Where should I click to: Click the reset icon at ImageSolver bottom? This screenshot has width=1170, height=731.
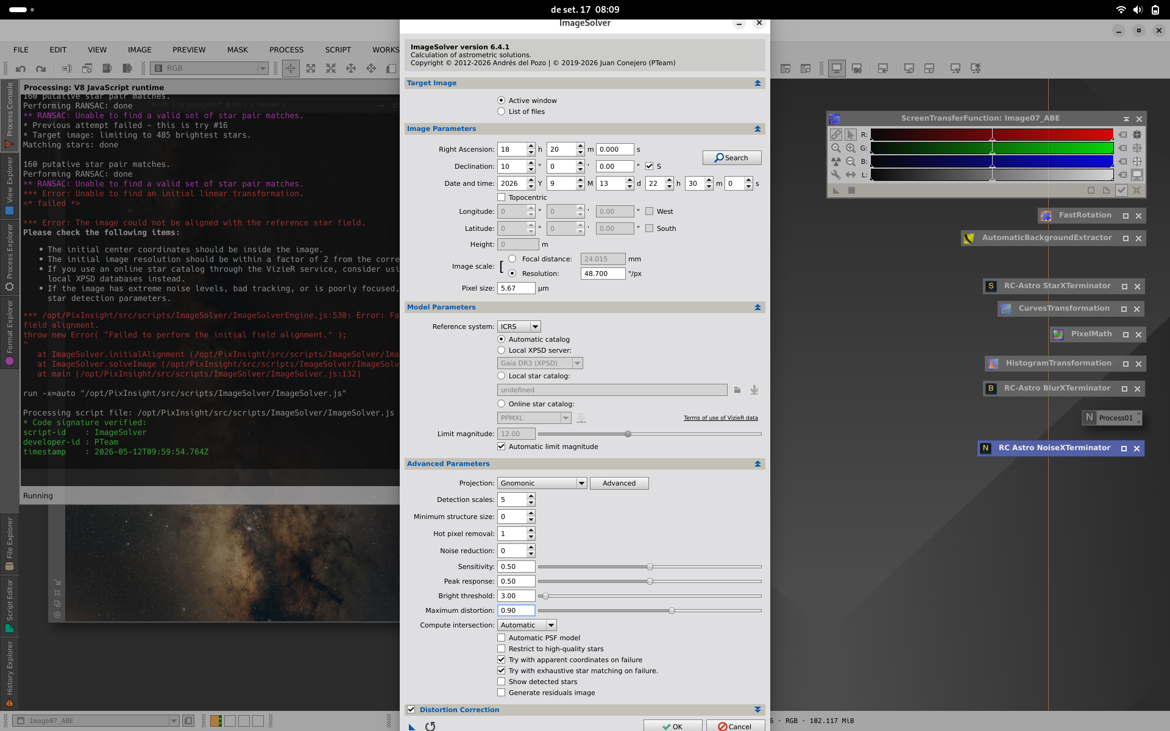430,726
